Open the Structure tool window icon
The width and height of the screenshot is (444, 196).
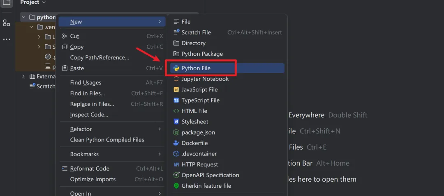pos(7,23)
